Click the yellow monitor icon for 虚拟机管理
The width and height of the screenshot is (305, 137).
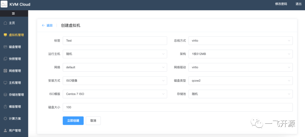[x=5, y=35]
